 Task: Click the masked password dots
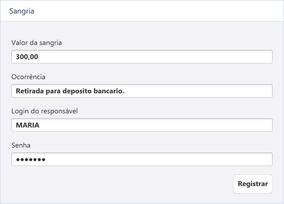tap(31, 160)
